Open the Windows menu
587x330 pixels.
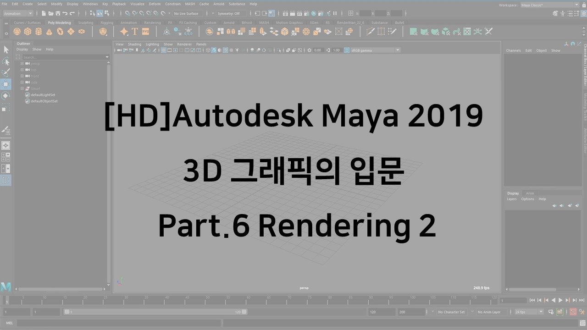point(90,4)
